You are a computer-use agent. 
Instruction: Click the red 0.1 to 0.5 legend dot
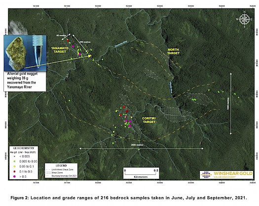point(14,171)
